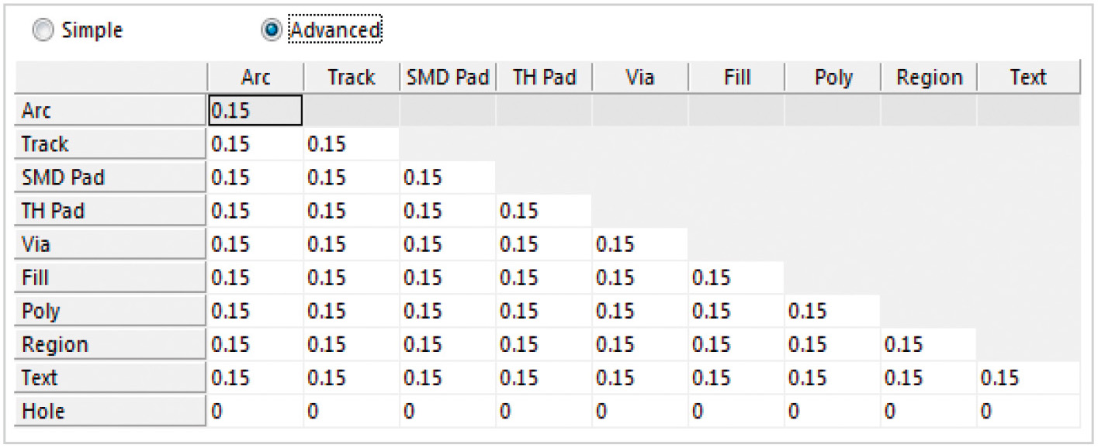Click the Fill row Fill column cell
The width and height of the screenshot is (1098, 448).
point(736,278)
